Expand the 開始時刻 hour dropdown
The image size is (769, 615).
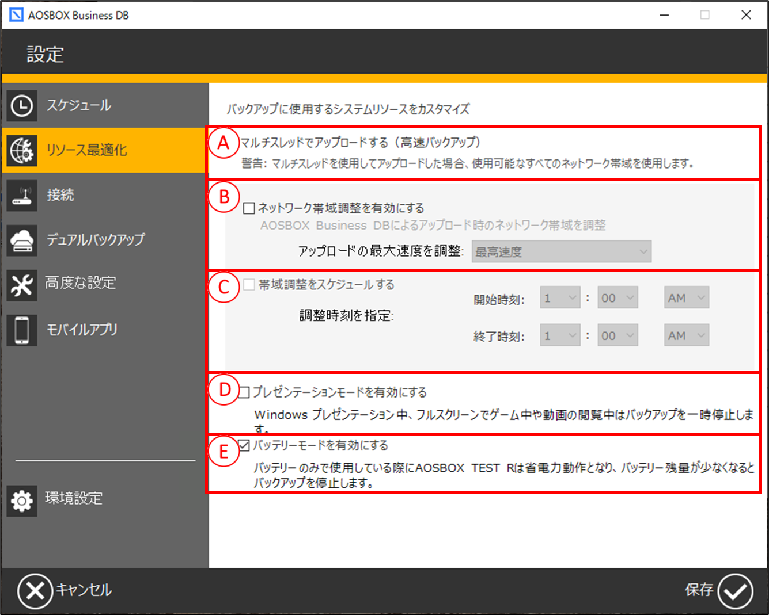[560, 297]
